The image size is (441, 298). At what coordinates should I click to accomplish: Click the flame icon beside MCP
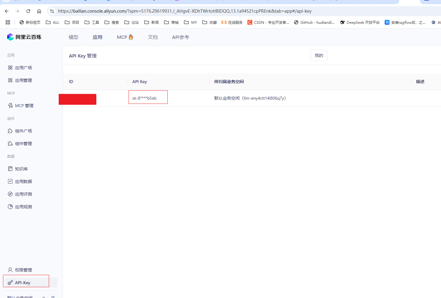131,37
